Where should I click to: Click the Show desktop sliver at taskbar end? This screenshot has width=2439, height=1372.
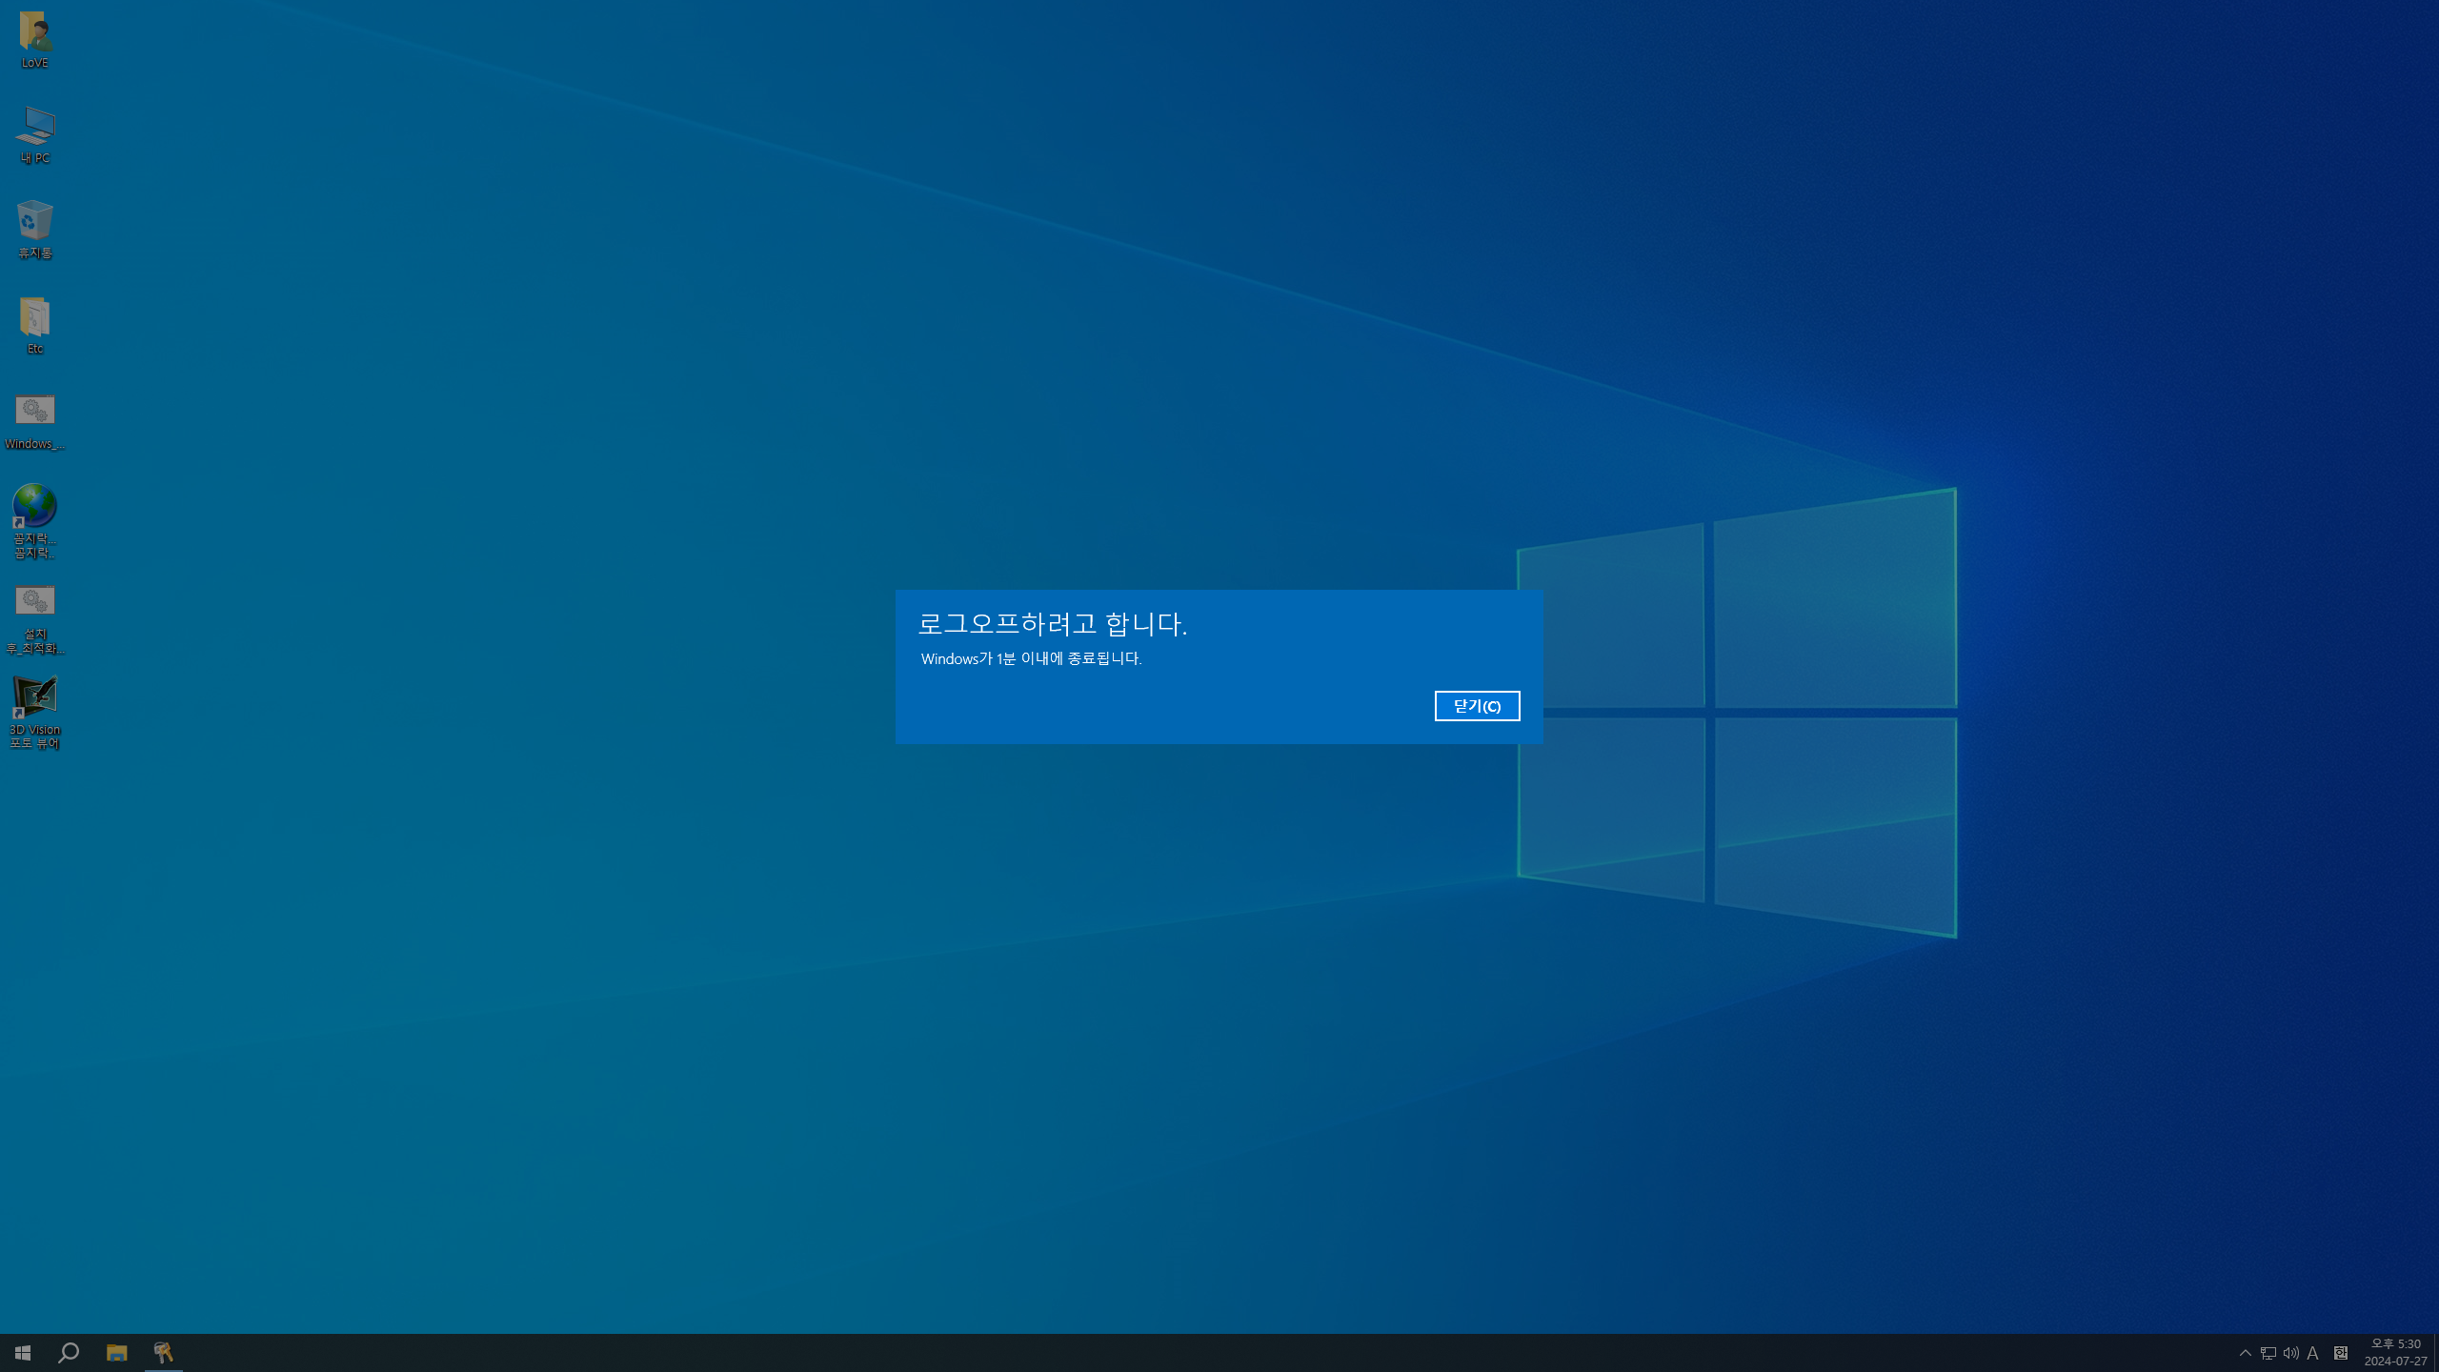pos(2435,1353)
